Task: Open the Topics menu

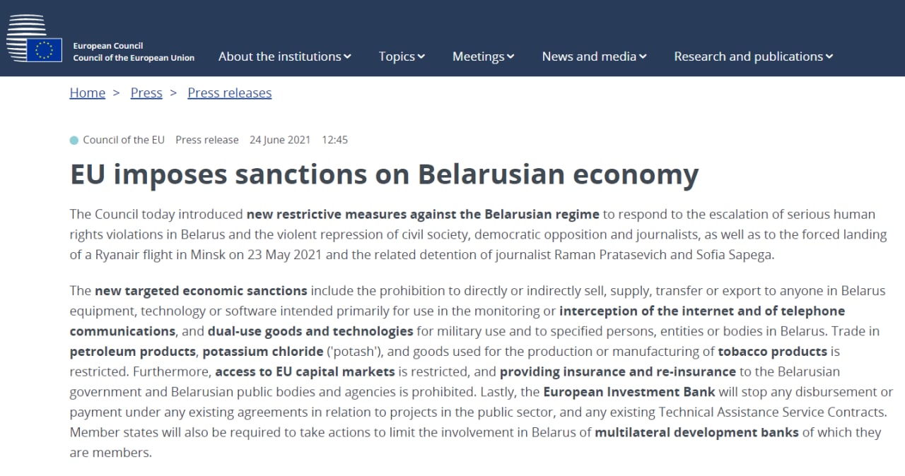Action: tap(397, 56)
